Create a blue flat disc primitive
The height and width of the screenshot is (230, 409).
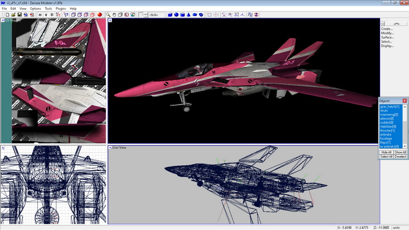195,15
